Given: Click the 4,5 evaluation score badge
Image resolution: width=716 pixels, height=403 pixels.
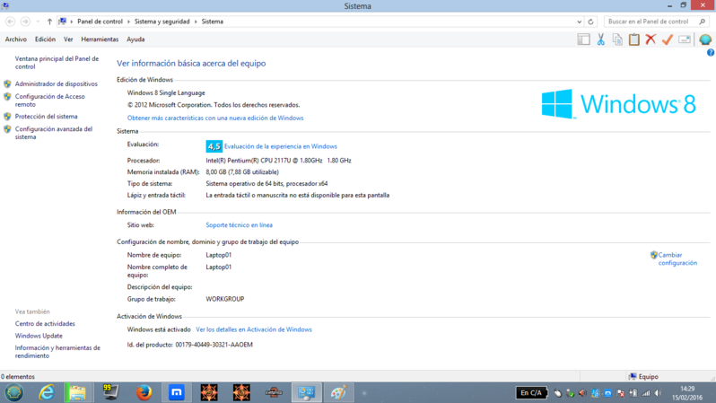Looking at the screenshot, I should (214, 146).
